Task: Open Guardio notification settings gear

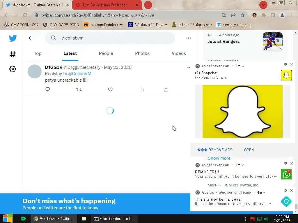Action: point(286,190)
